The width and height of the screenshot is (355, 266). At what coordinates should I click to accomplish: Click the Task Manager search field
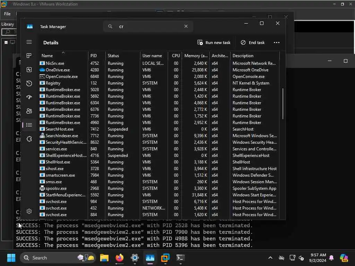tap(148, 26)
